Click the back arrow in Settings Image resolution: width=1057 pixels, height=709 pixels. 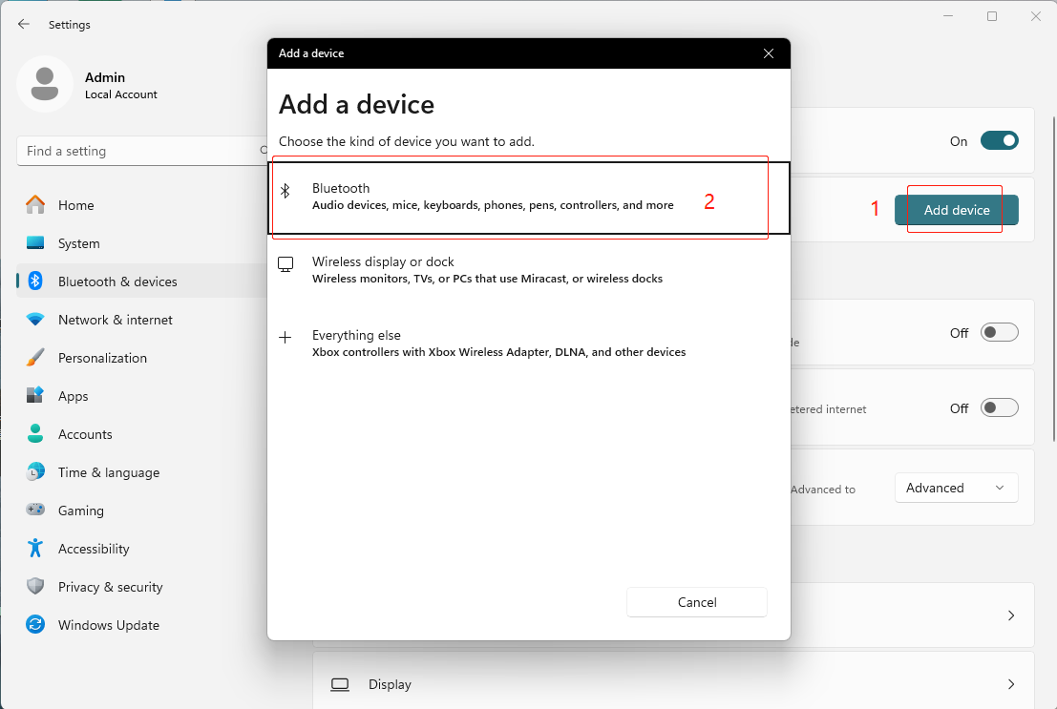point(24,24)
